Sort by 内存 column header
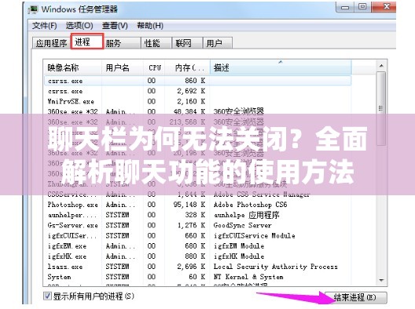Viewport: 415px width, 309px height. (187, 67)
